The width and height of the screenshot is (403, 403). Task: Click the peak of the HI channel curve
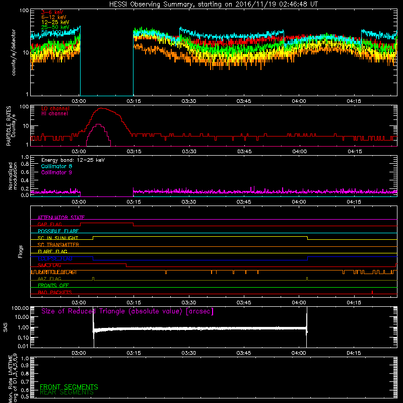click(98, 124)
